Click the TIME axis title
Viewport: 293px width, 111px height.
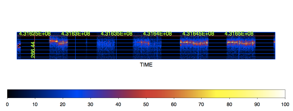click(x=146, y=65)
